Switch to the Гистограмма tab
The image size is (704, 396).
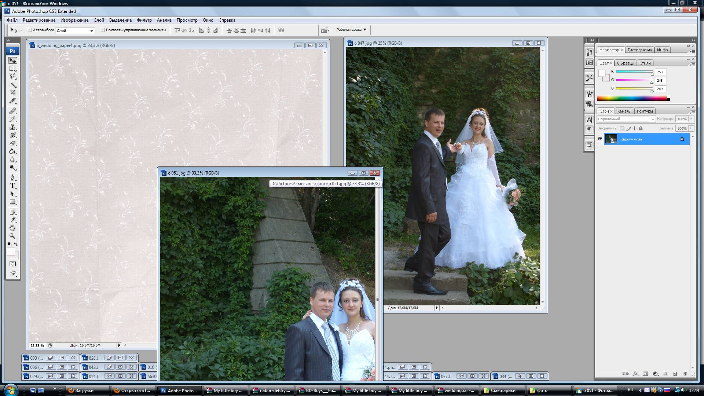pyautogui.click(x=639, y=50)
